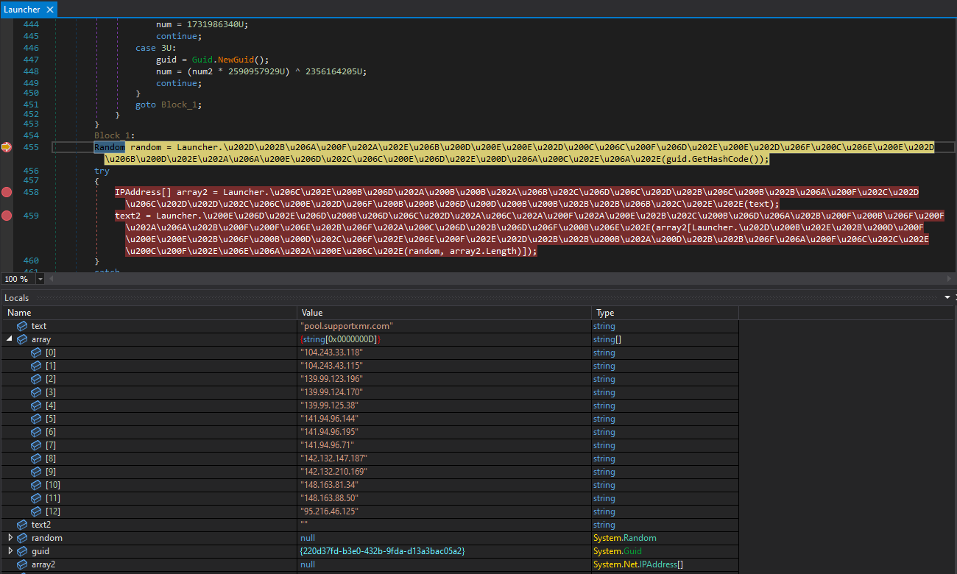Image resolution: width=957 pixels, height=574 pixels.
Task: Click the icon beside array element [0]
Action: 36,352
